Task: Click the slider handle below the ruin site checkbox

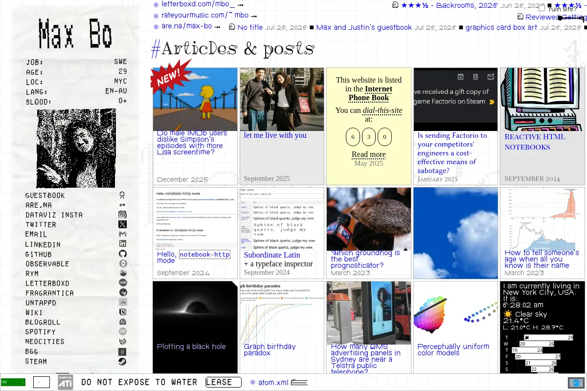Action: [561, 18]
